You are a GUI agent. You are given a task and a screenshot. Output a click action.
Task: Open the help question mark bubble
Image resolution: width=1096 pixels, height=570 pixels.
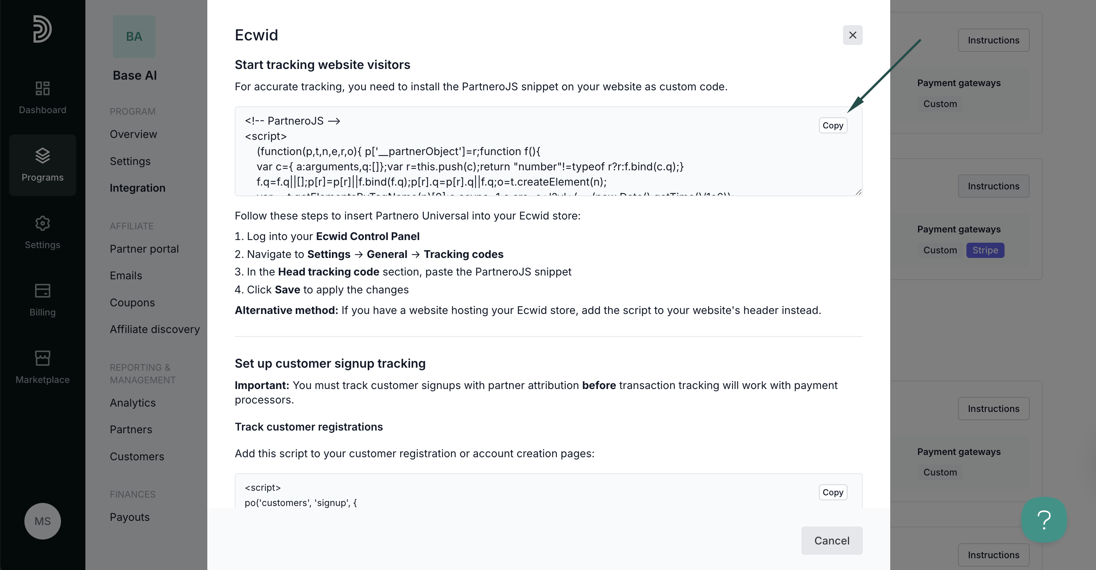(x=1044, y=520)
